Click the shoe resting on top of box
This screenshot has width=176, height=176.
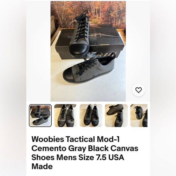[80, 34]
